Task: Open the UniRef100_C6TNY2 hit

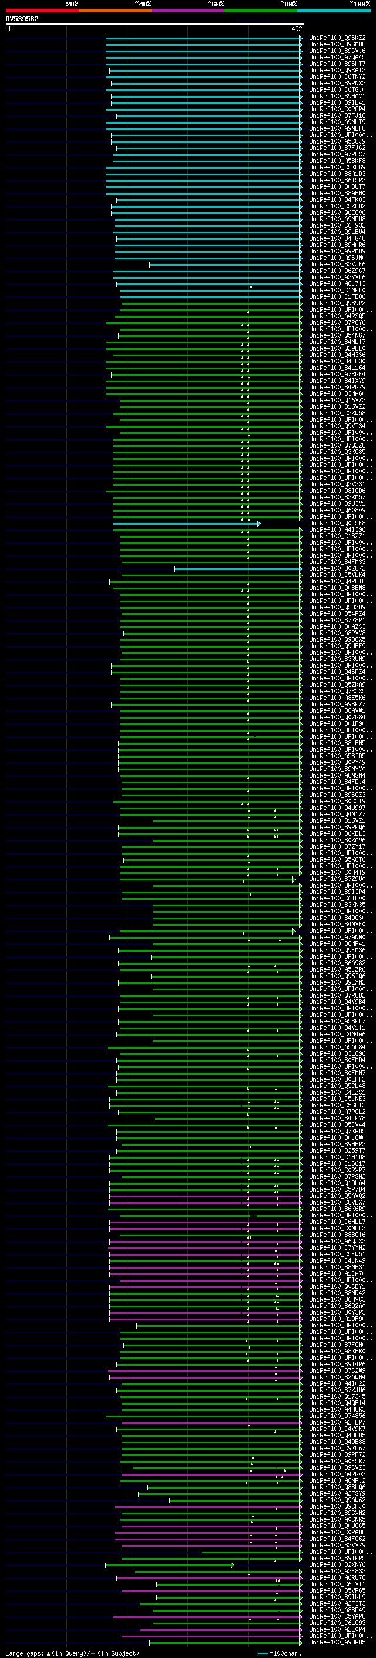Action: [x=337, y=76]
